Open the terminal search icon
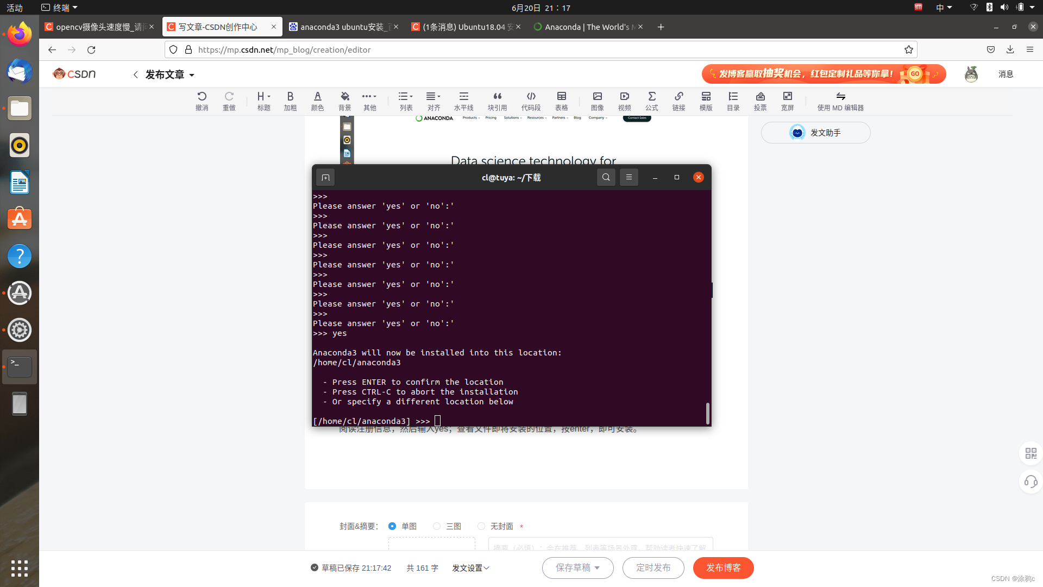 (606, 177)
